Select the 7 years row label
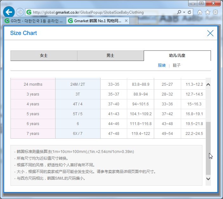223x199 pixels. tap(33, 134)
